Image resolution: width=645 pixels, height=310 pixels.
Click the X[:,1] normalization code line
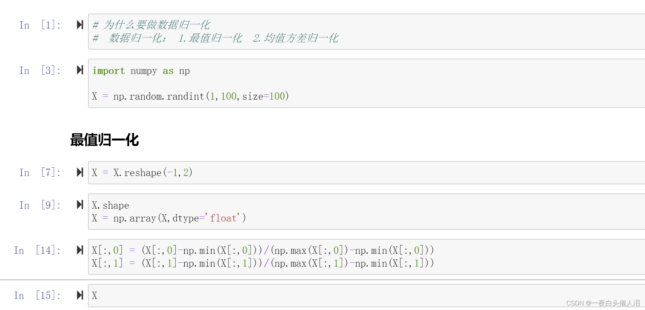[x=263, y=263]
